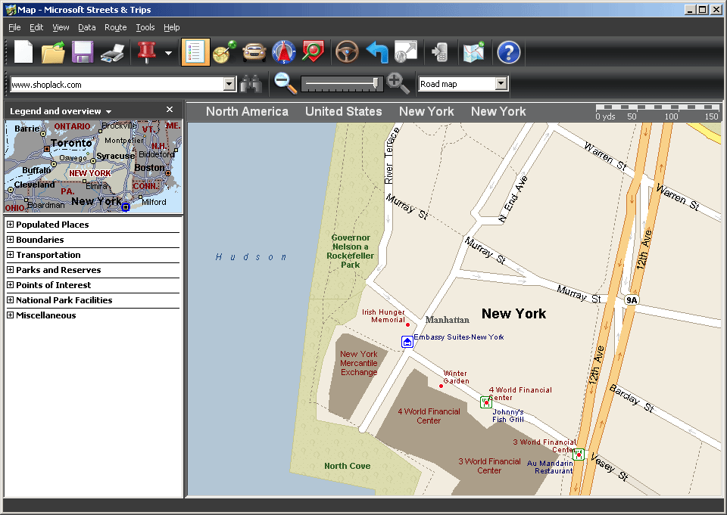The height and width of the screenshot is (515, 727).
Task: Click the zoom level slider
Action: pyautogui.click(x=342, y=84)
